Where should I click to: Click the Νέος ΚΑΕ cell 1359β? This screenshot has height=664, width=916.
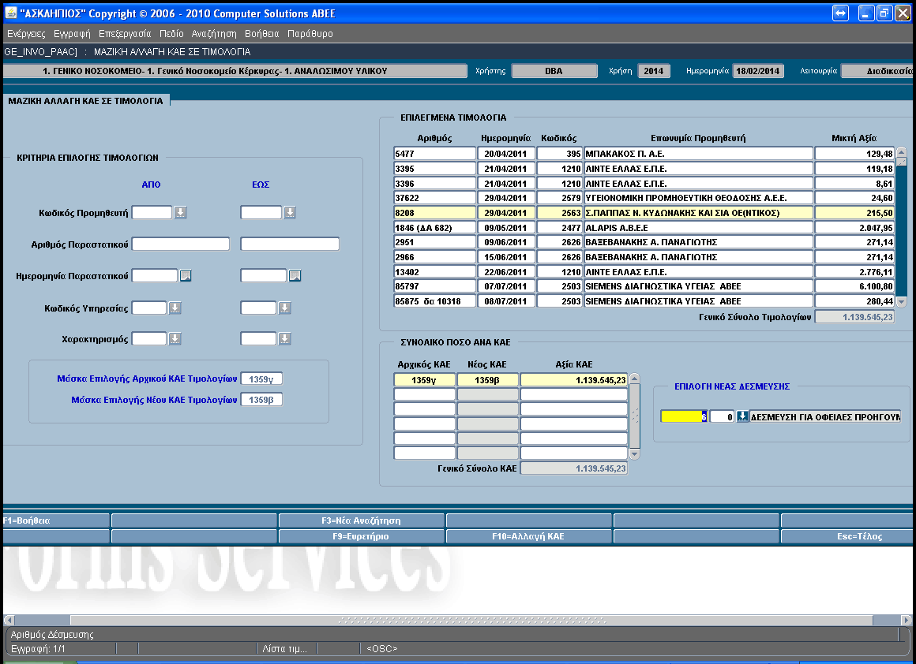(x=487, y=380)
